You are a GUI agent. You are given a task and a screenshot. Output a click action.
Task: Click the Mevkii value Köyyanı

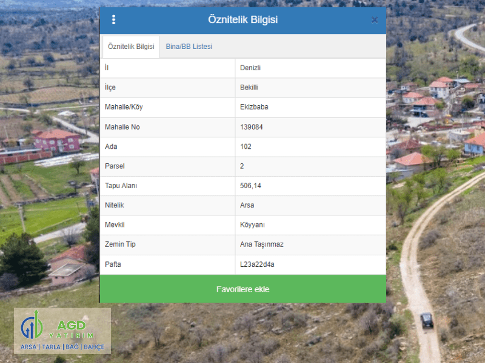[x=253, y=225]
